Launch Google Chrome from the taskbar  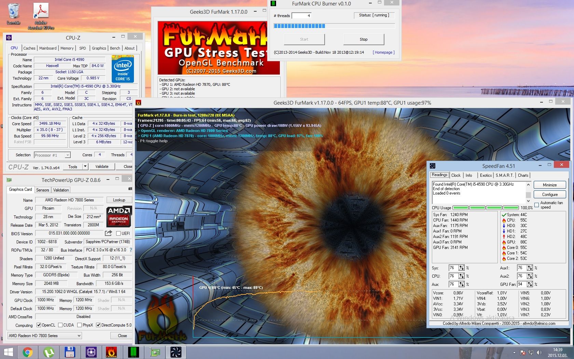tap(28, 352)
